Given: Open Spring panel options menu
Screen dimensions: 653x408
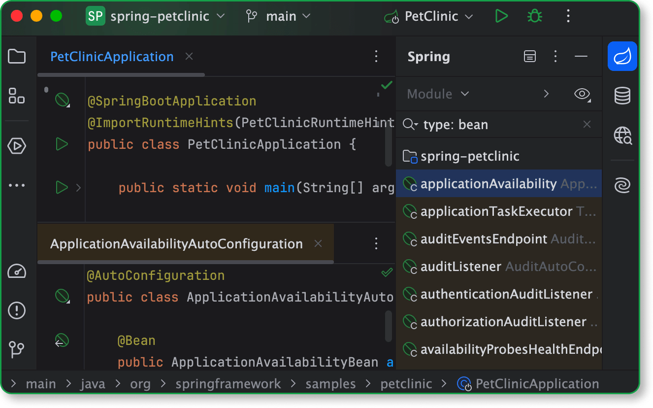Looking at the screenshot, I should (555, 56).
